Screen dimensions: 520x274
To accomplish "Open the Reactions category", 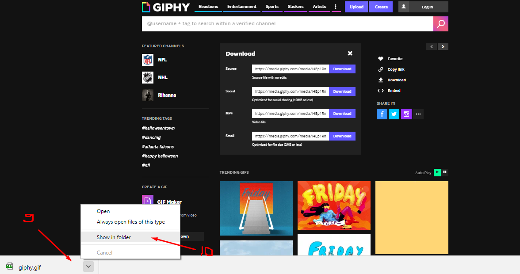I will click(x=208, y=7).
